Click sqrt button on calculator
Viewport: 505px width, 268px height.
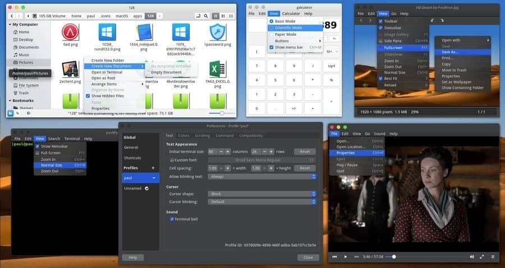click(332, 66)
